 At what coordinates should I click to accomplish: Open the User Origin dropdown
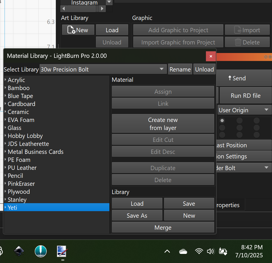click(244, 110)
